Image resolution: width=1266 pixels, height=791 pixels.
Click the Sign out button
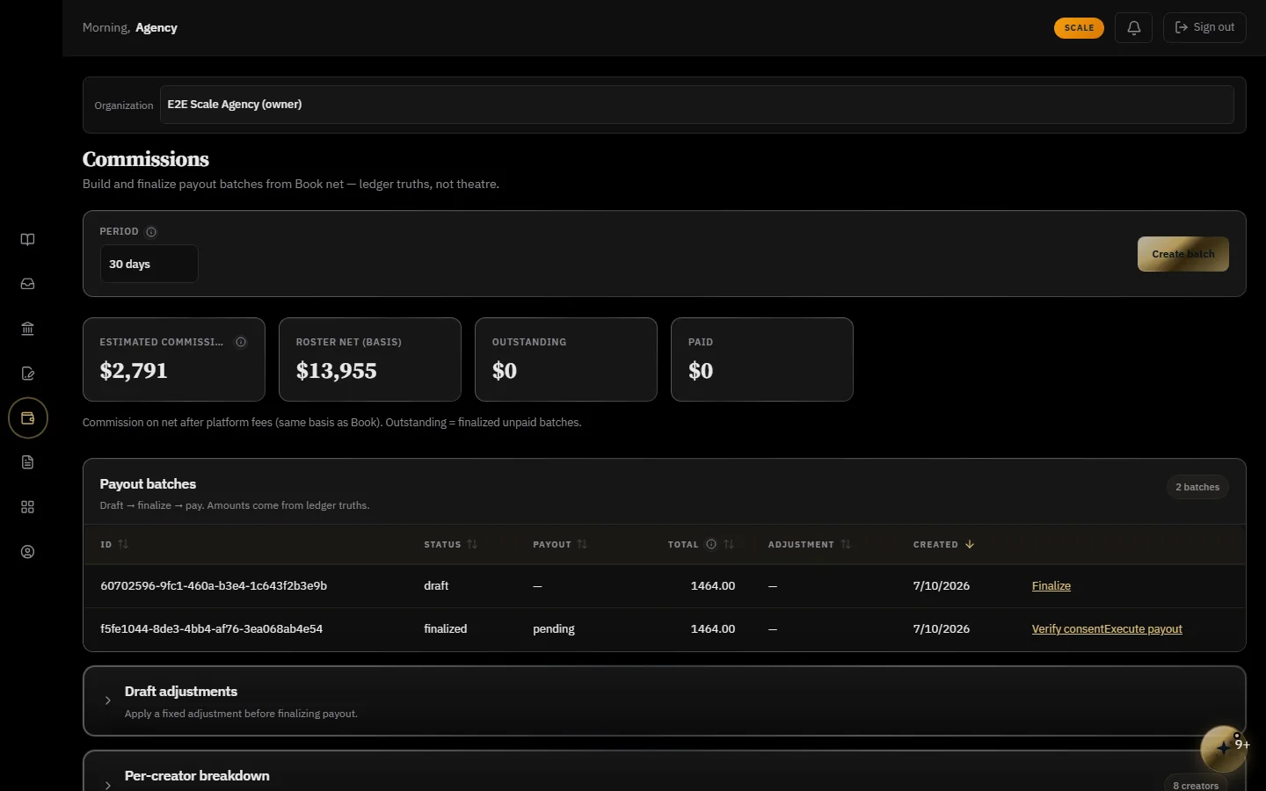point(1204,27)
